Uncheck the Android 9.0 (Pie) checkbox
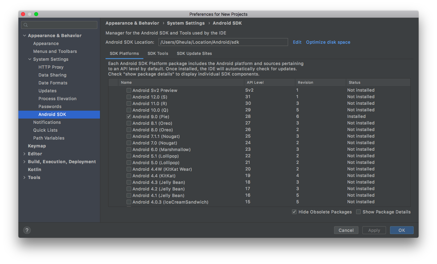This screenshot has width=437, height=264. click(129, 117)
